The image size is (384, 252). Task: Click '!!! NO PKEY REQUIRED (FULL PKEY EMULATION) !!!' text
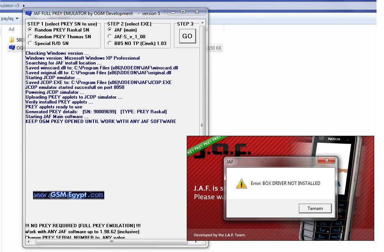pos(83,225)
